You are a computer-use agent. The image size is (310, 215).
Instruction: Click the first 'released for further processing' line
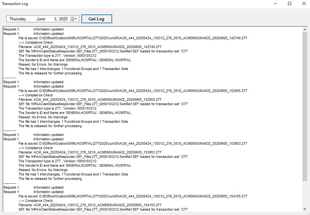coord(50,73)
